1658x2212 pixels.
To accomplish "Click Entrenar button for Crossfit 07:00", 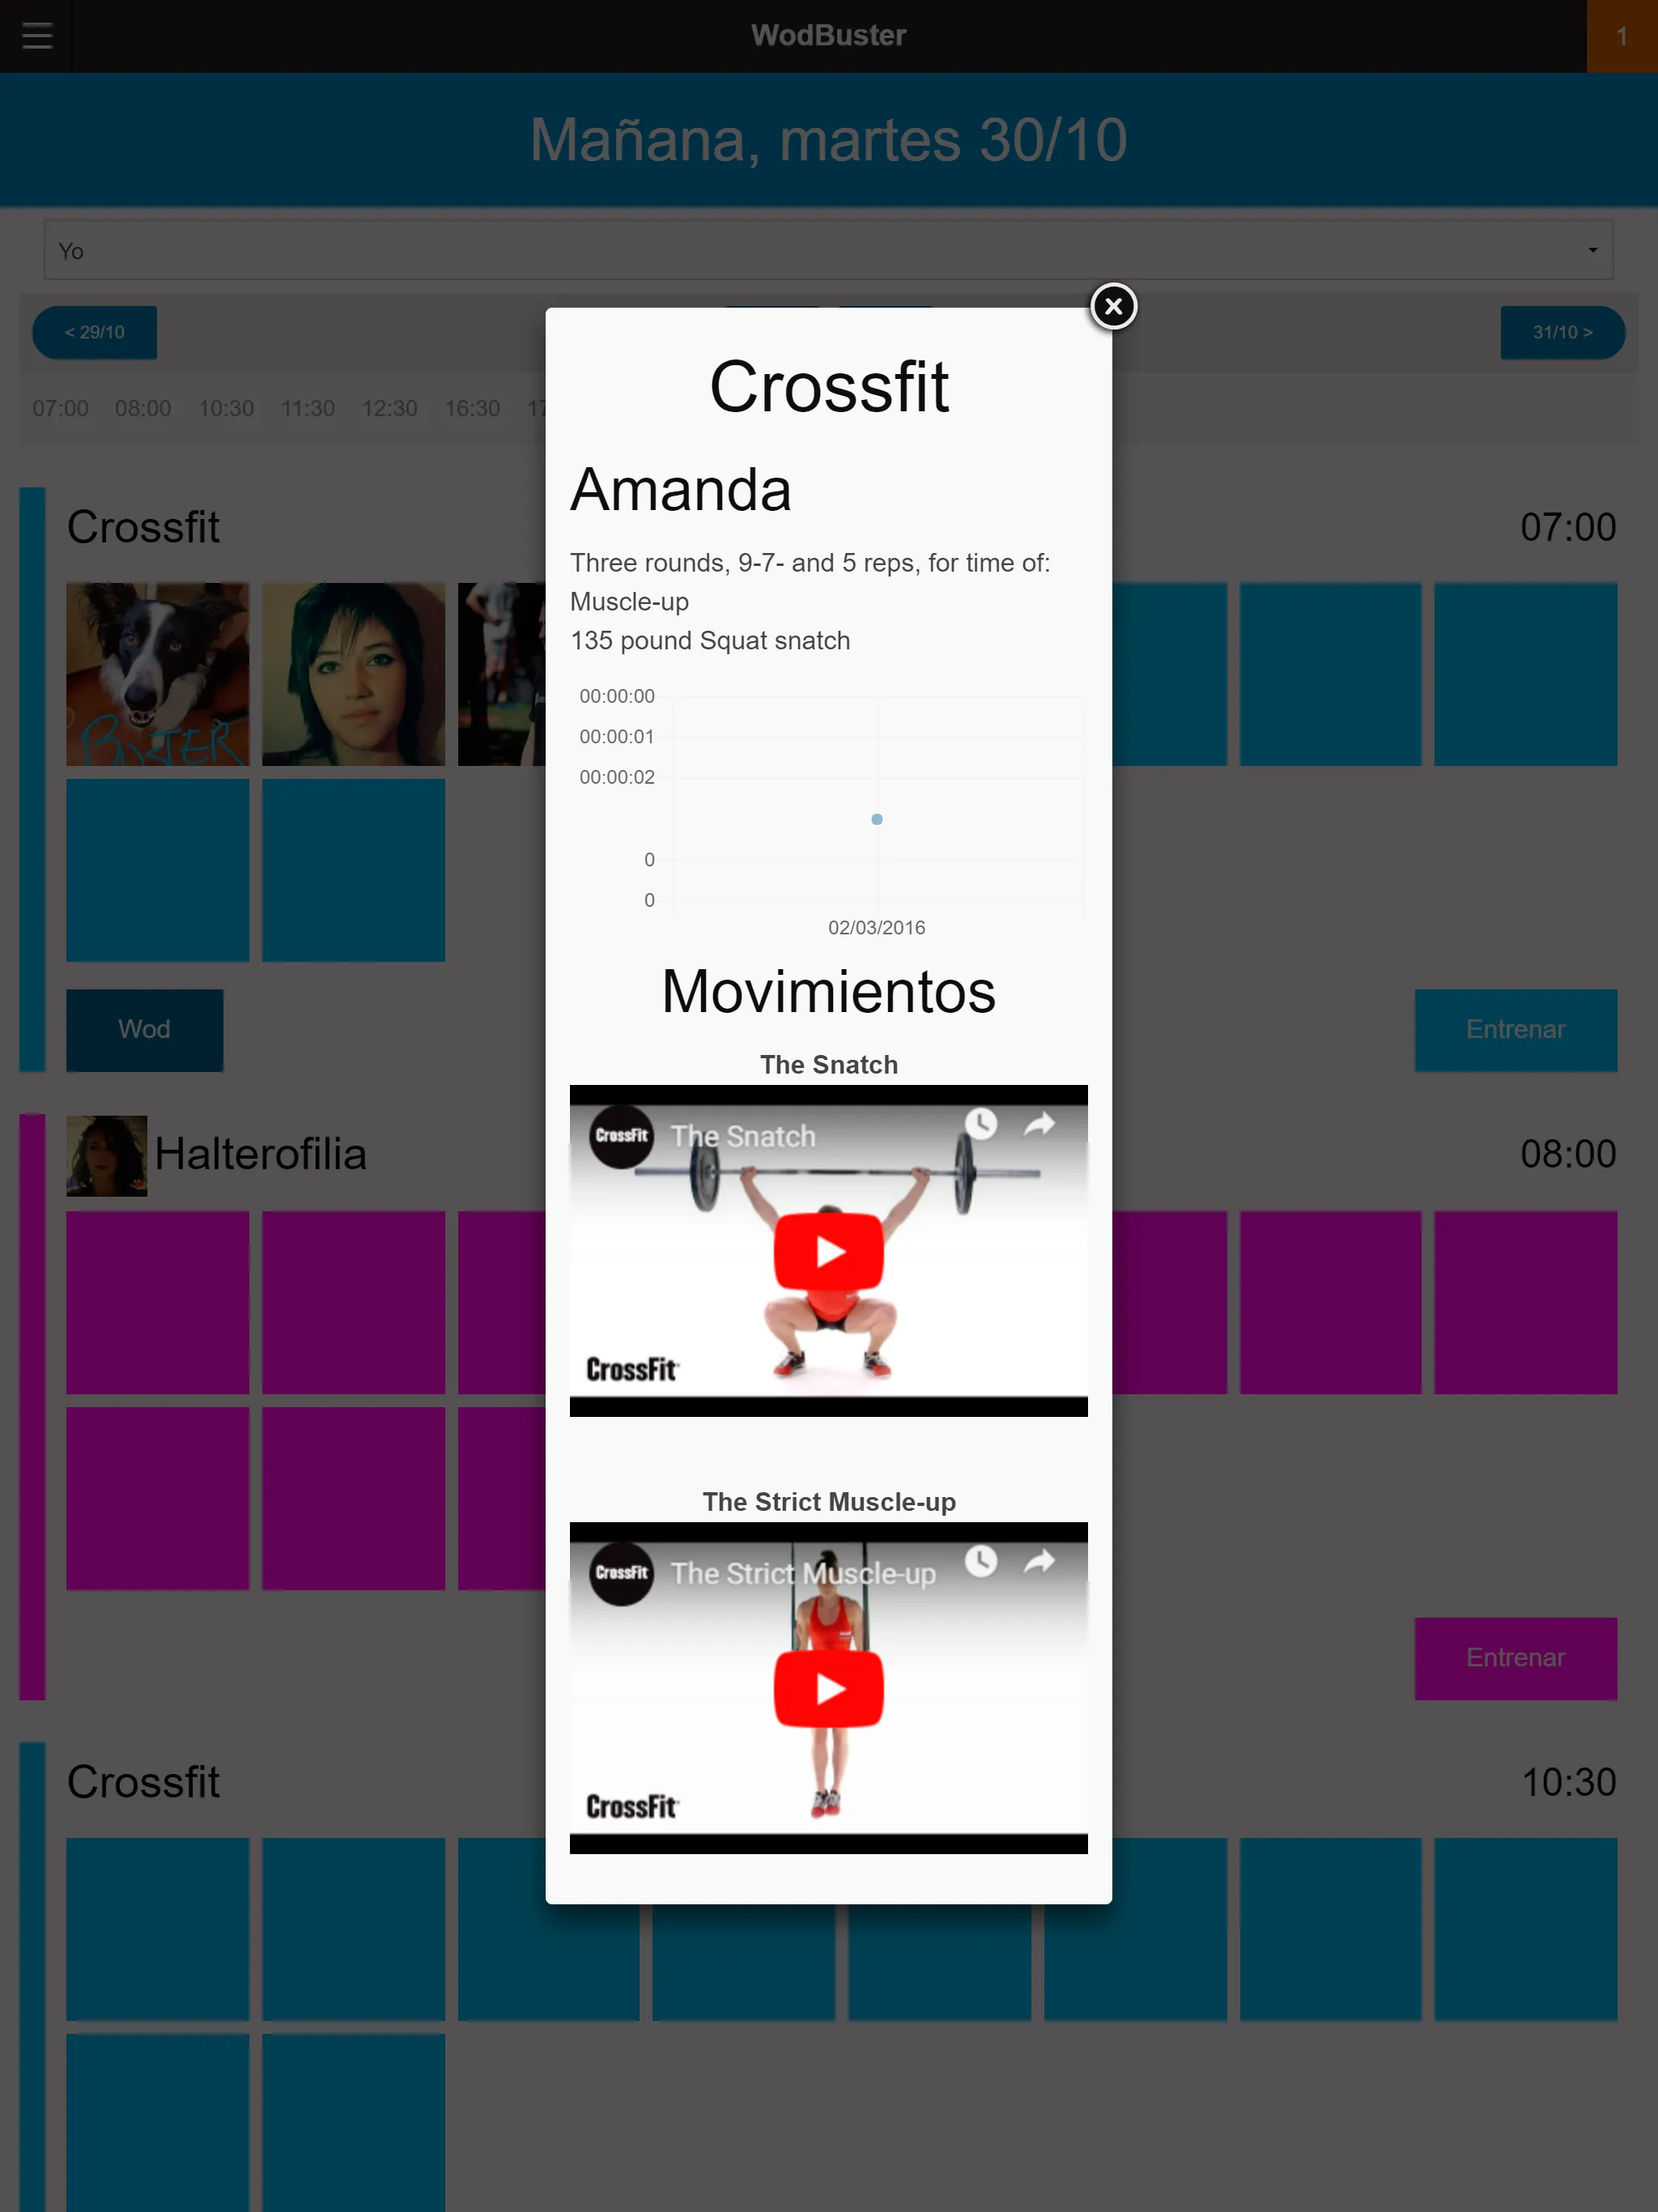I will (1511, 1027).
